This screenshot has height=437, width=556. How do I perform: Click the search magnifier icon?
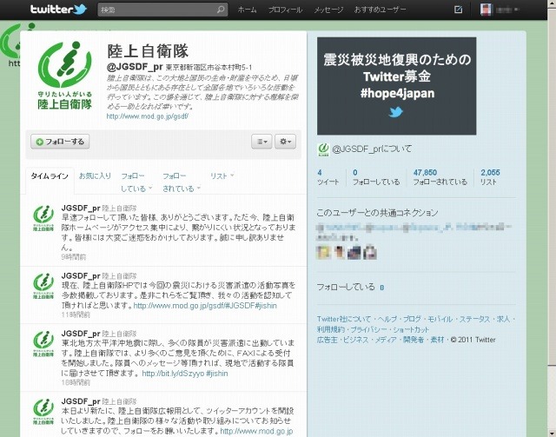click(x=221, y=10)
